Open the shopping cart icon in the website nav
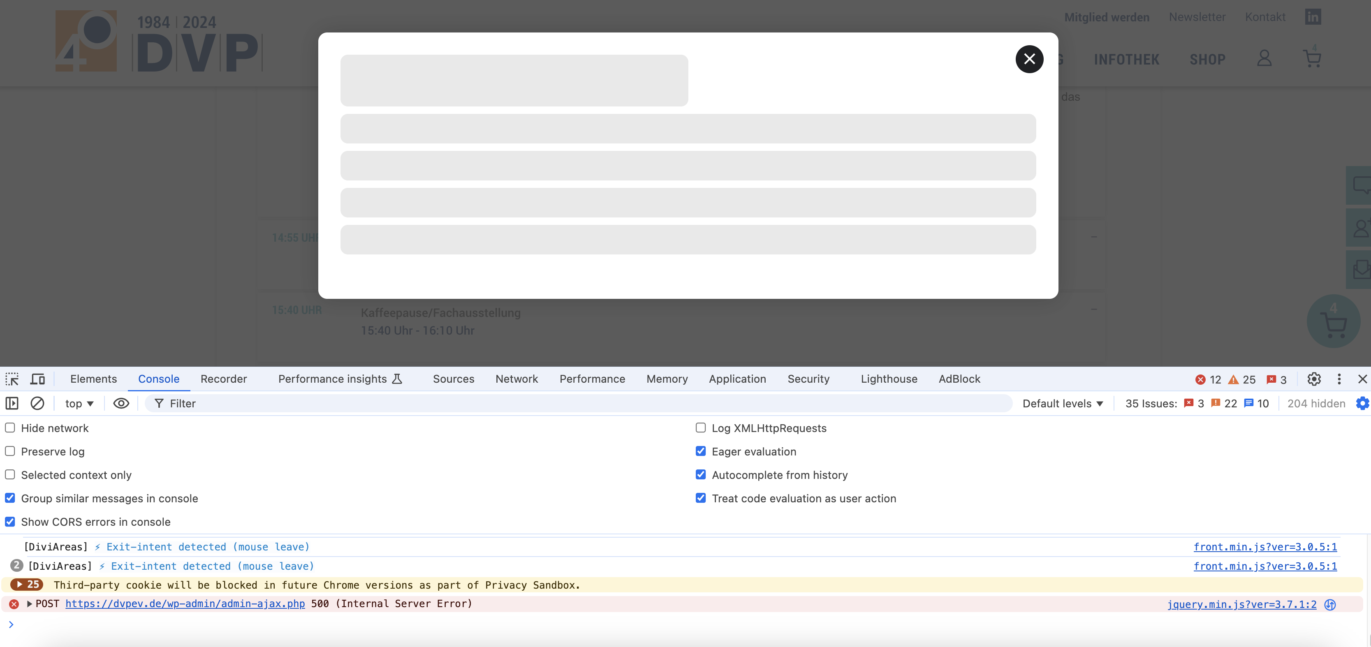The height and width of the screenshot is (647, 1371). [x=1312, y=58]
